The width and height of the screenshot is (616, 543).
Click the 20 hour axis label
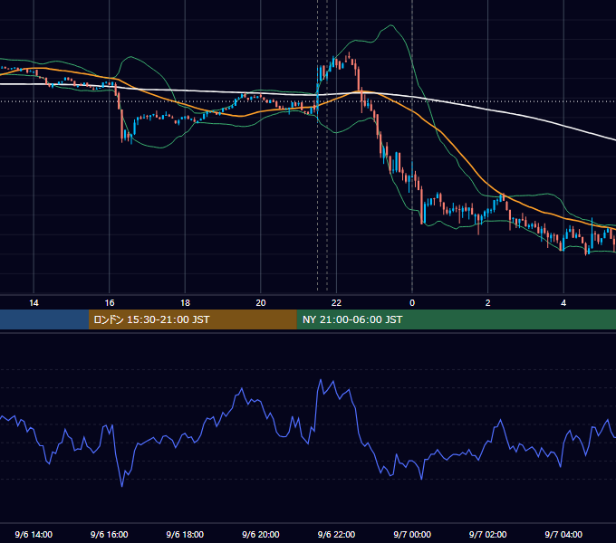click(261, 303)
